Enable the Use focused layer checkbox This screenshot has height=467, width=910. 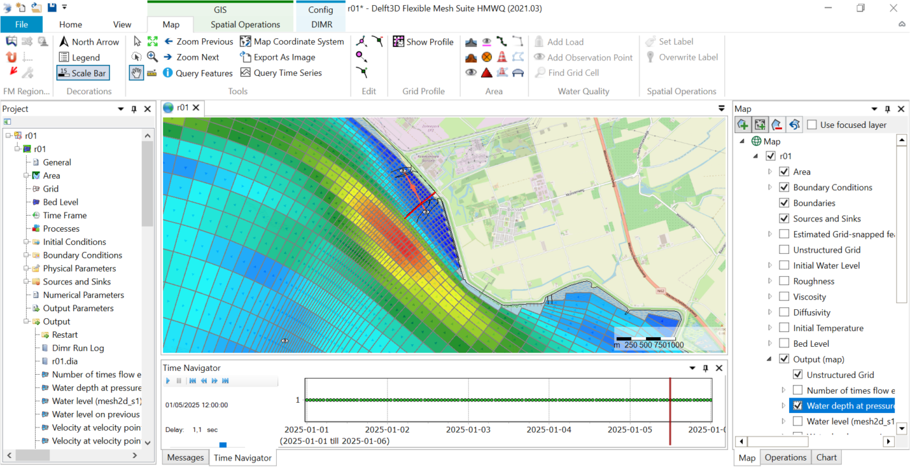(811, 124)
